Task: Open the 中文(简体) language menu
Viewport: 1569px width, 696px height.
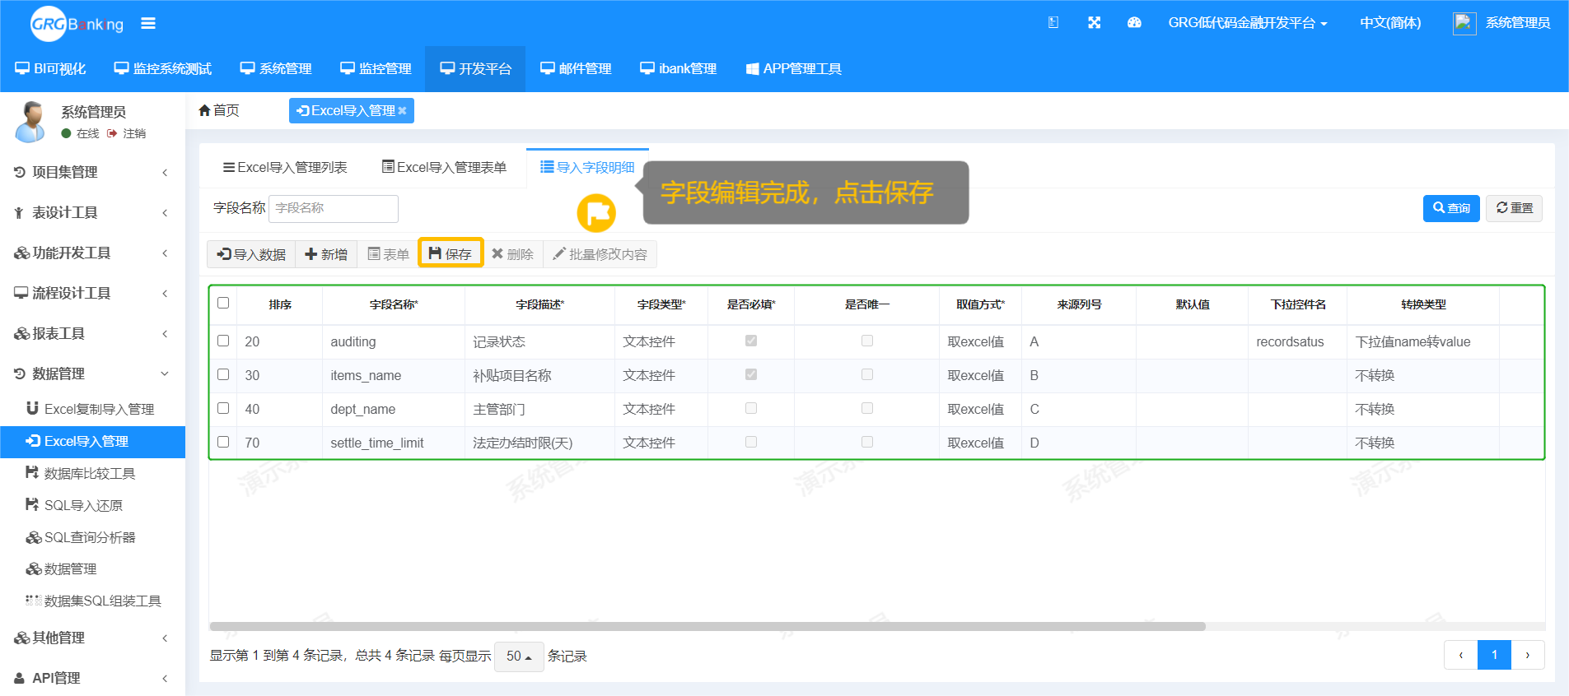Action: pyautogui.click(x=1390, y=23)
